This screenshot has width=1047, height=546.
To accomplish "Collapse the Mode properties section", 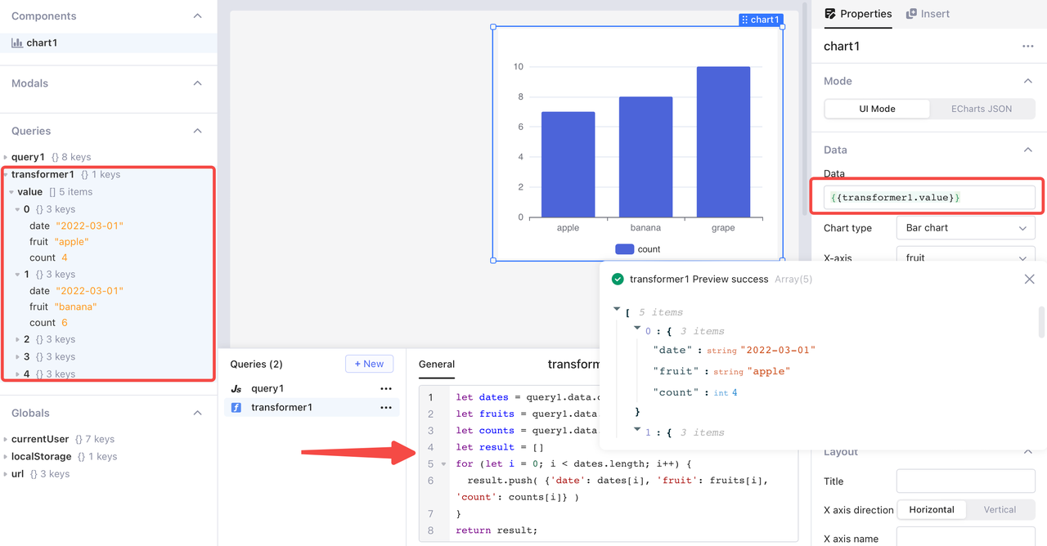I will coord(1028,81).
